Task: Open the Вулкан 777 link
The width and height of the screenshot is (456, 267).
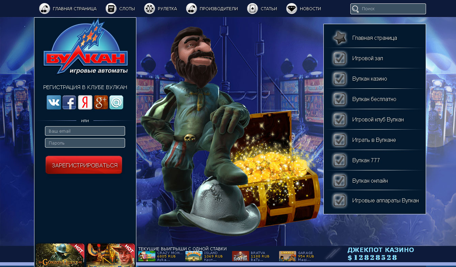Action: [x=366, y=160]
